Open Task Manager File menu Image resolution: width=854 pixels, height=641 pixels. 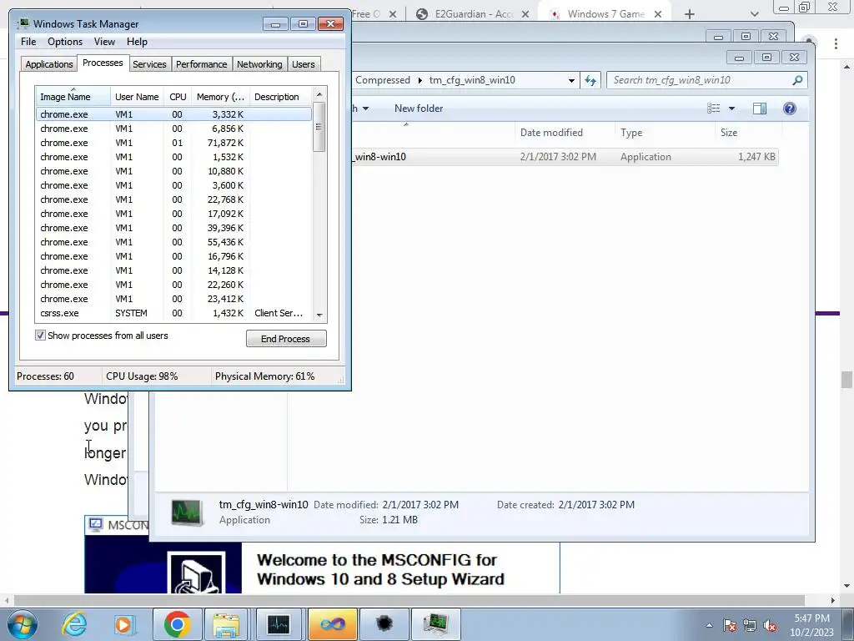[x=28, y=42]
